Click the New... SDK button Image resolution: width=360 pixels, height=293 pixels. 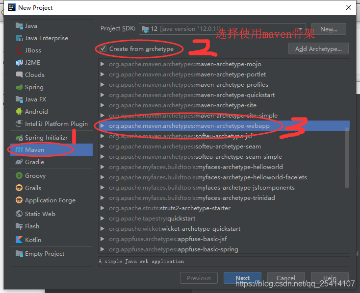329,29
